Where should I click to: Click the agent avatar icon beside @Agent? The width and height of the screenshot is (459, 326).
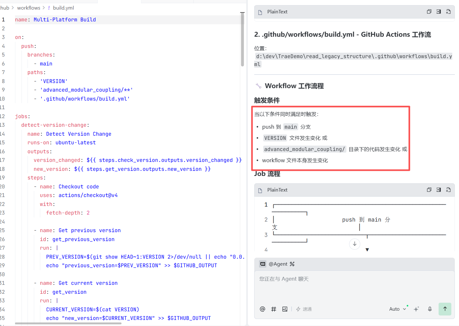[x=263, y=264]
